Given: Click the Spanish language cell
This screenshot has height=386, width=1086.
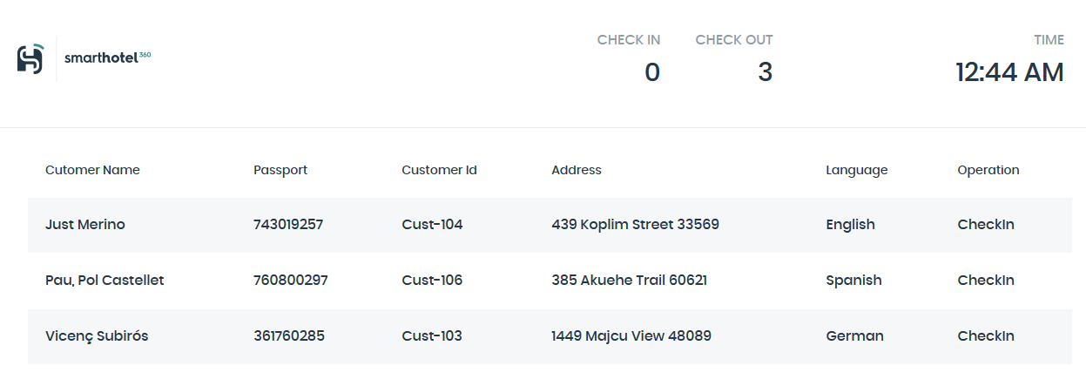Looking at the screenshot, I should coord(853,281).
